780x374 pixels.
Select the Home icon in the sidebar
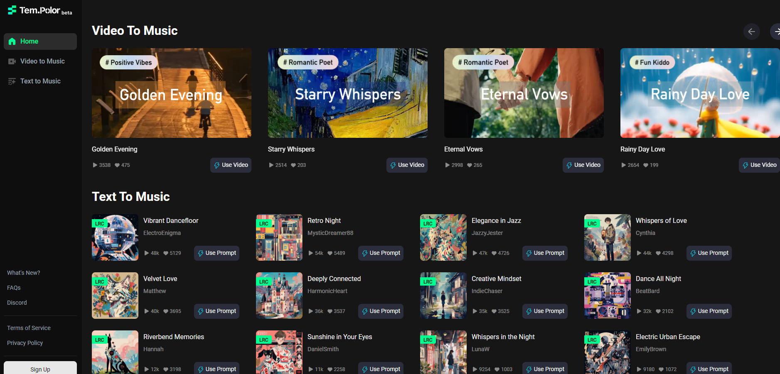click(x=12, y=41)
